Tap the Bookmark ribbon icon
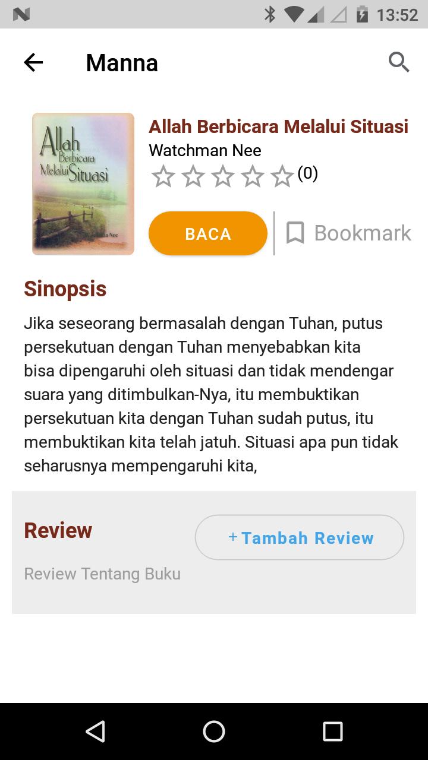Viewport: 428px width, 760px height. click(x=295, y=233)
